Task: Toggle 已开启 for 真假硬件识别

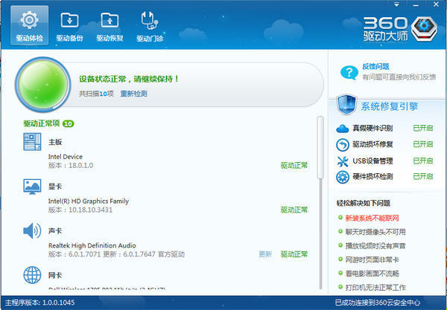Action: 423,128
